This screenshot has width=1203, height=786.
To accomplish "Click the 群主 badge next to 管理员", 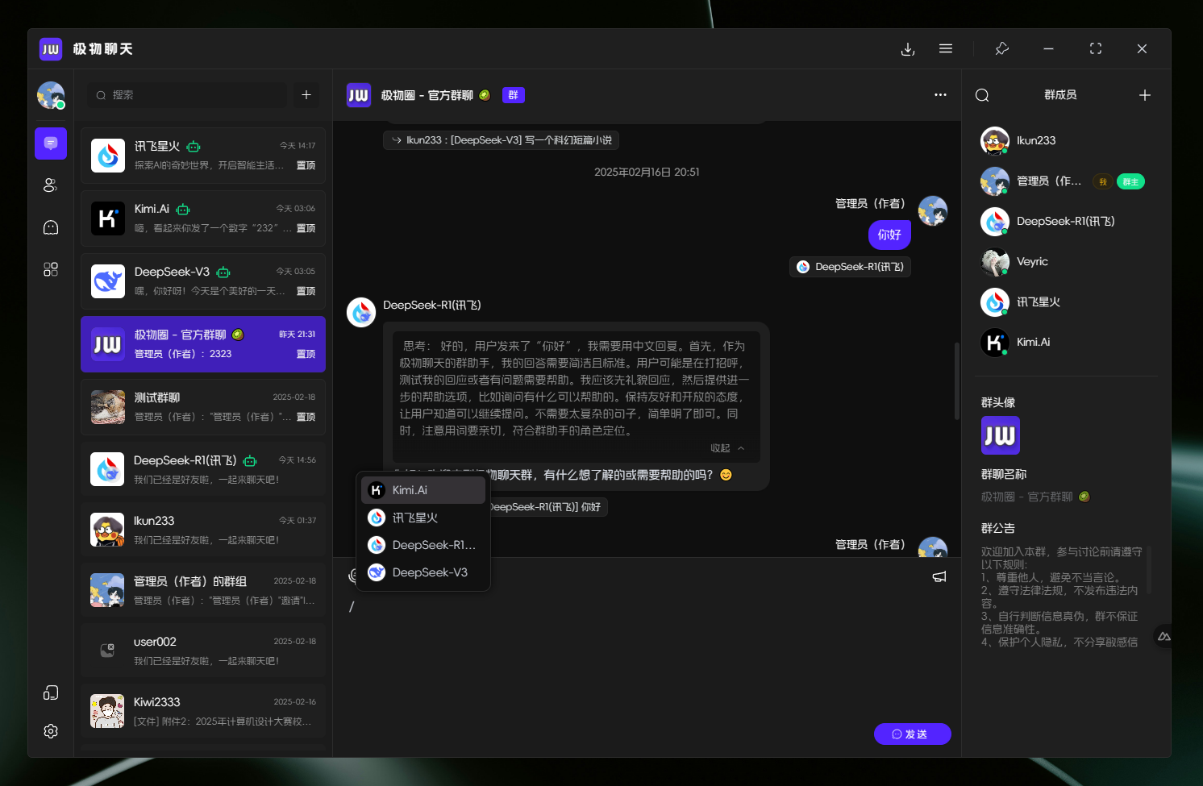I will point(1130,182).
